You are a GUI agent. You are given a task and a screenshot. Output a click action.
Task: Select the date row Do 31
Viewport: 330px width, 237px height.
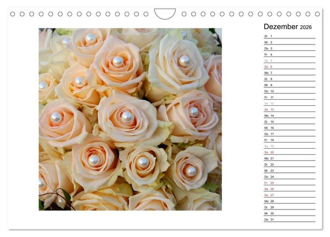(290, 219)
